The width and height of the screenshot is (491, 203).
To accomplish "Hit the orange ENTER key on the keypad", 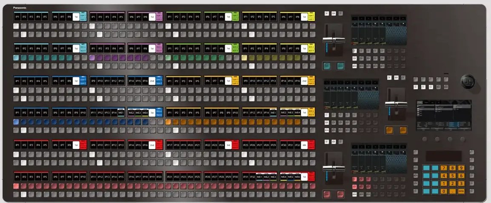I will pyautogui.click(x=461, y=191).
